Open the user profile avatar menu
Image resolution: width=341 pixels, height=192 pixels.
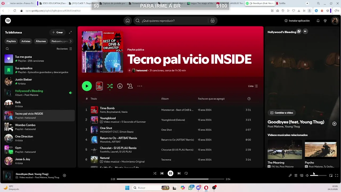click(x=335, y=21)
